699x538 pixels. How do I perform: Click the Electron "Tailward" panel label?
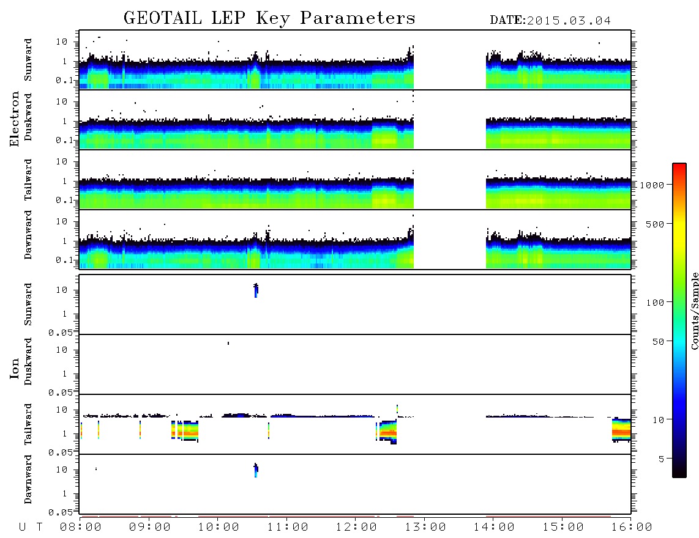click(x=28, y=180)
